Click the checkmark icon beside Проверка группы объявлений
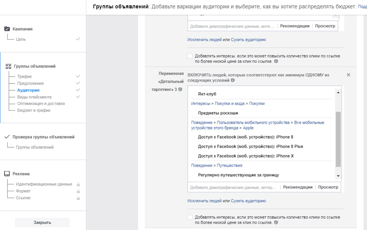The width and height of the screenshot is (367, 230). 7,137
